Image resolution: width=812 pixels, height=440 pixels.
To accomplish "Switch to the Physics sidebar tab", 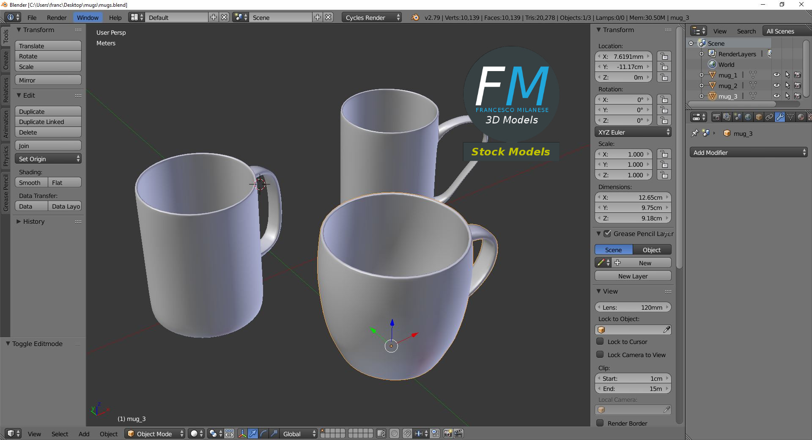I will pyautogui.click(x=5, y=156).
